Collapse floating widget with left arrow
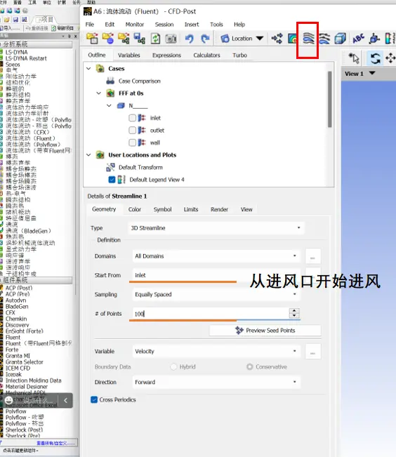Screen dimensions: 396x457 coord(65,400)
